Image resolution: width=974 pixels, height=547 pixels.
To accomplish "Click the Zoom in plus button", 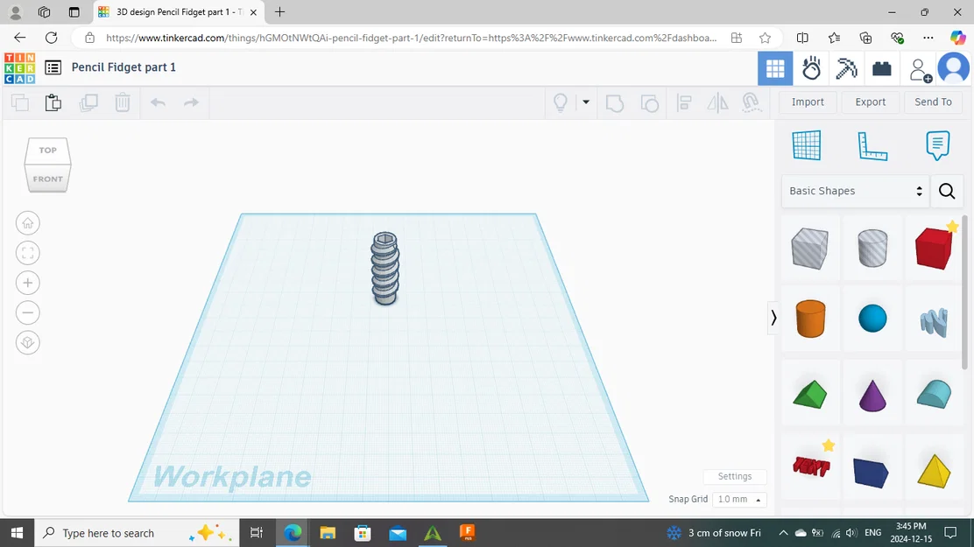I will 27,283.
